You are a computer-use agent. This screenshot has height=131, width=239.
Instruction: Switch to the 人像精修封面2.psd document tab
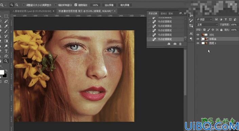[x=32, y=11]
